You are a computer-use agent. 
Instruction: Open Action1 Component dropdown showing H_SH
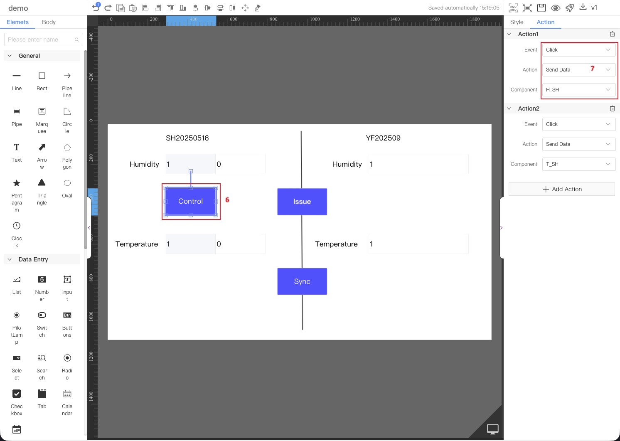point(578,90)
